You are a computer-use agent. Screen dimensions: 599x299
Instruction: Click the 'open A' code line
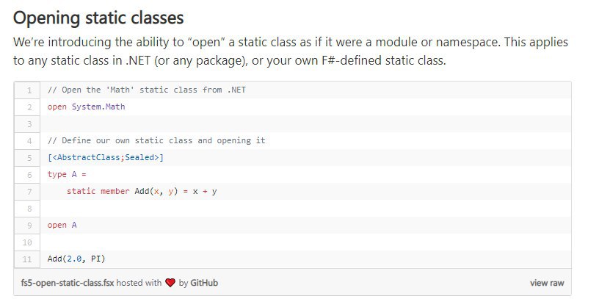point(62,225)
